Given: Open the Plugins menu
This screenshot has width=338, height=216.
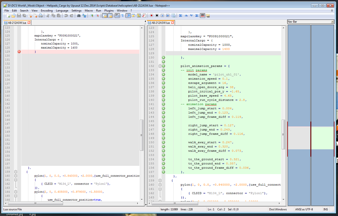Looking at the screenshot, I should [109, 10].
